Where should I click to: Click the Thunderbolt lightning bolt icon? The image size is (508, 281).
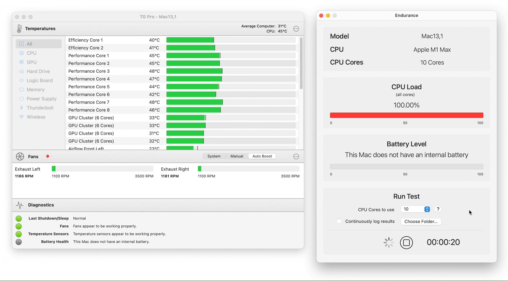tap(21, 108)
